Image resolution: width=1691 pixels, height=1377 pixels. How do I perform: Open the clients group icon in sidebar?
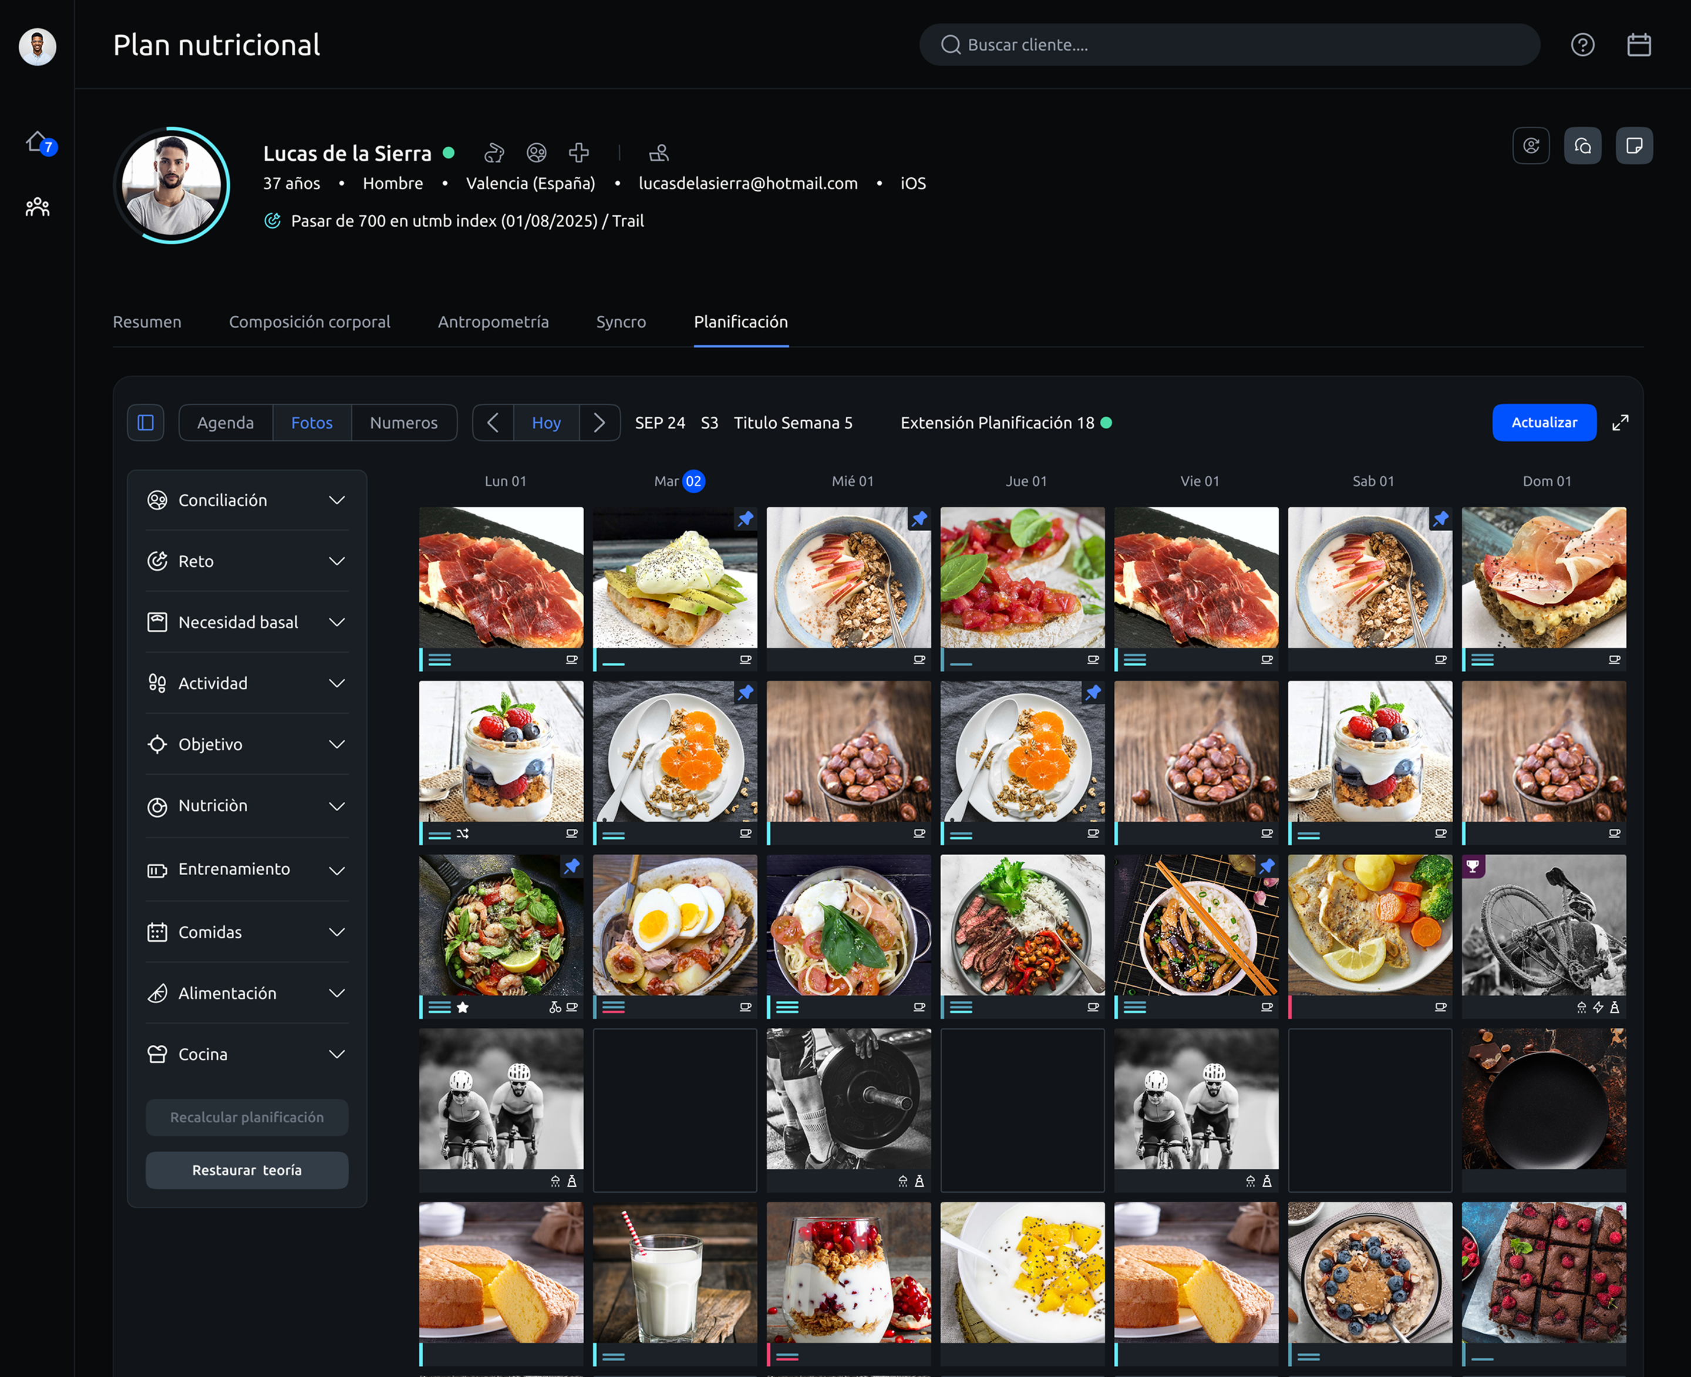38,208
